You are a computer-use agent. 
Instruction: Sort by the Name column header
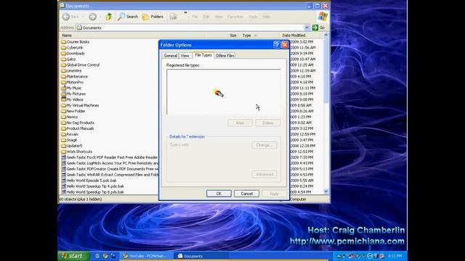coord(67,36)
